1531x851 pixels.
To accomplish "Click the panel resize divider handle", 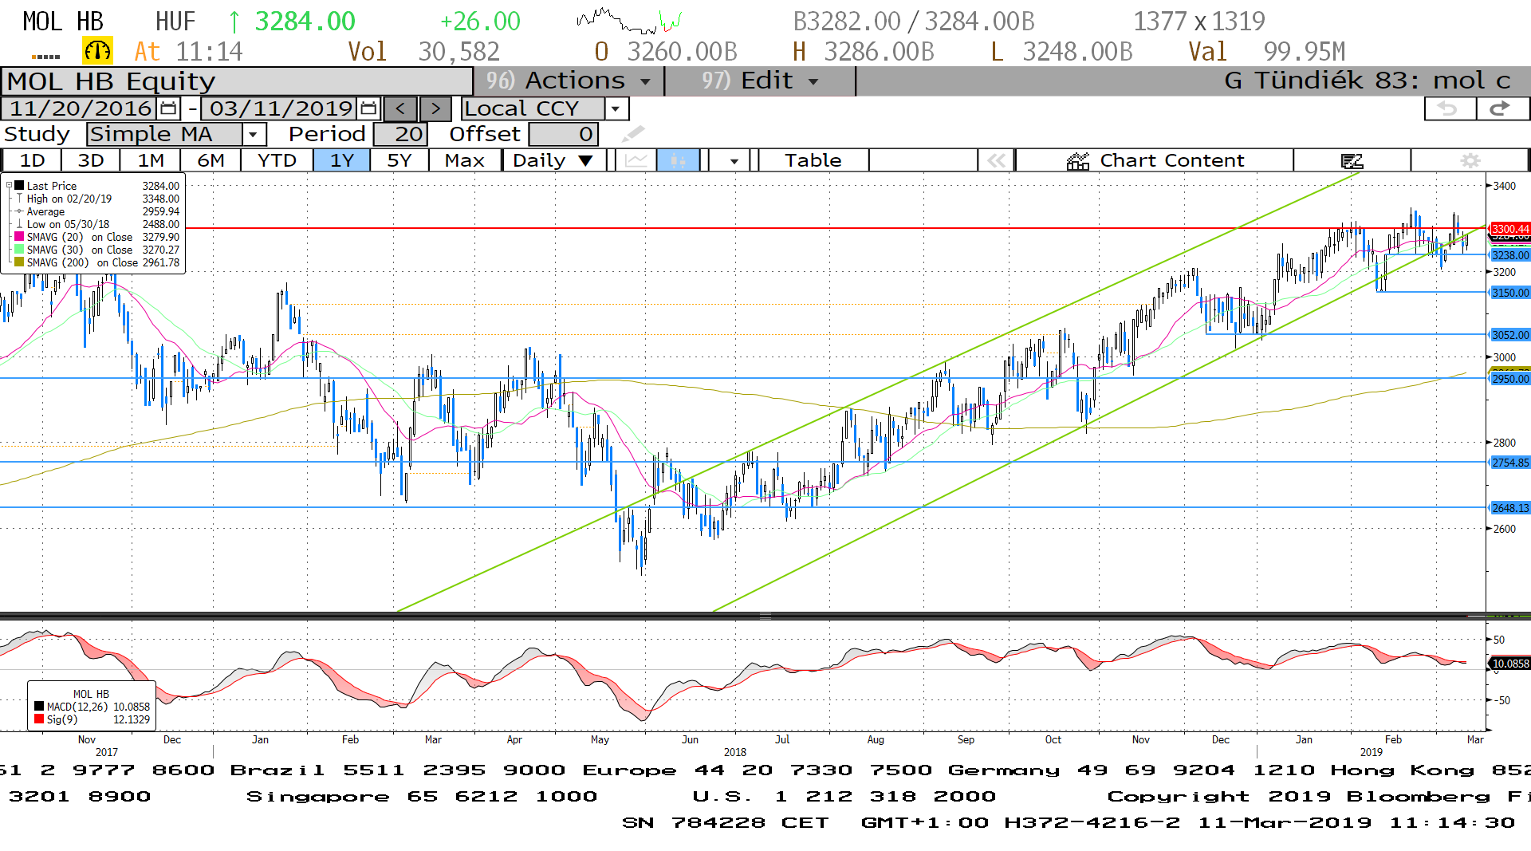I will pyautogui.click(x=765, y=616).
